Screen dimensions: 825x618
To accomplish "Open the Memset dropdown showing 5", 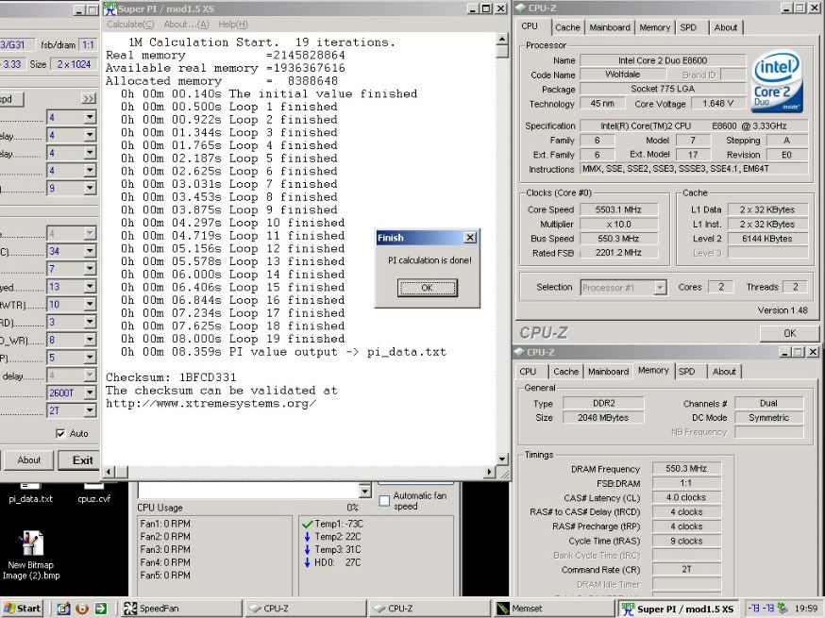I will pos(90,358).
